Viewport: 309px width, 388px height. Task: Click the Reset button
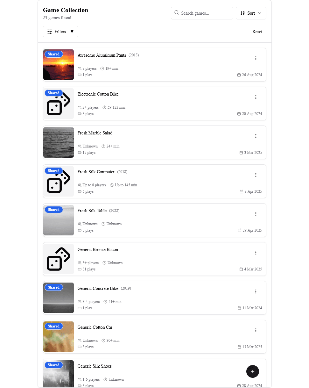tap(257, 32)
